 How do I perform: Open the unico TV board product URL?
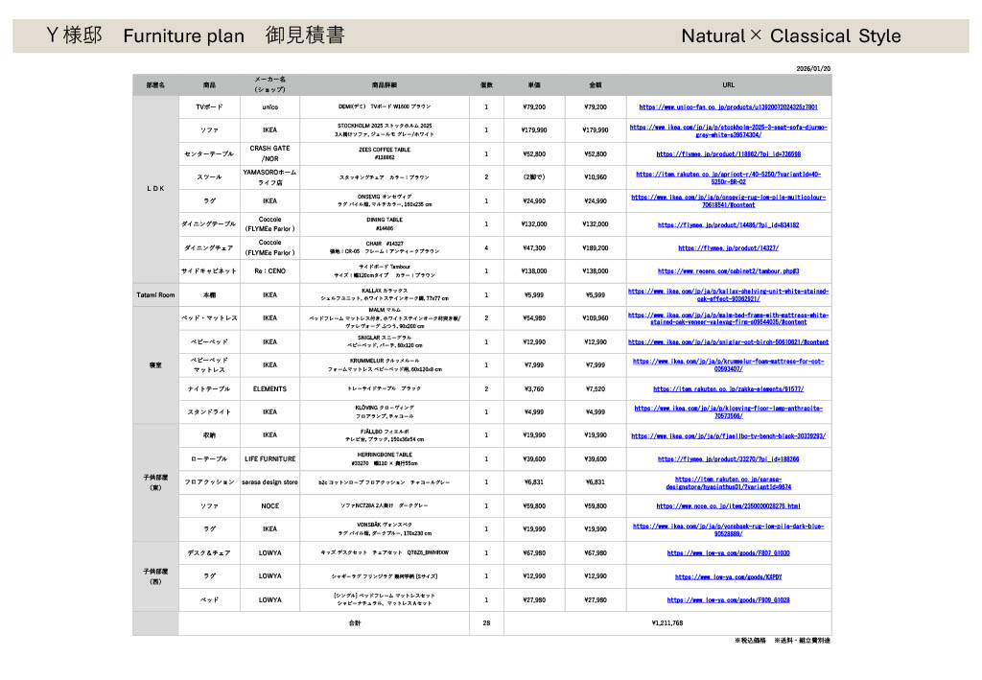[x=729, y=107]
